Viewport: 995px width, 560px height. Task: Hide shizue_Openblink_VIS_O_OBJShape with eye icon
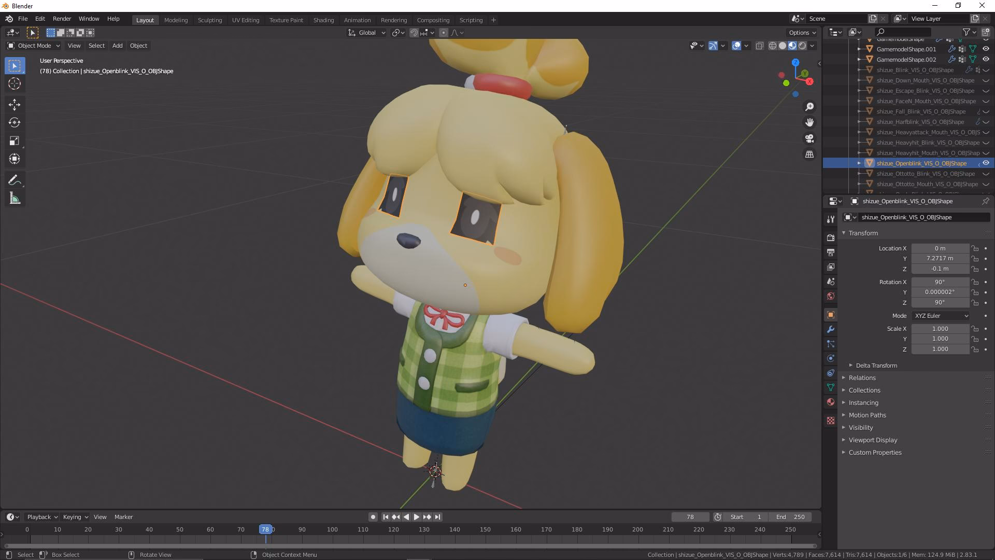[x=986, y=163]
